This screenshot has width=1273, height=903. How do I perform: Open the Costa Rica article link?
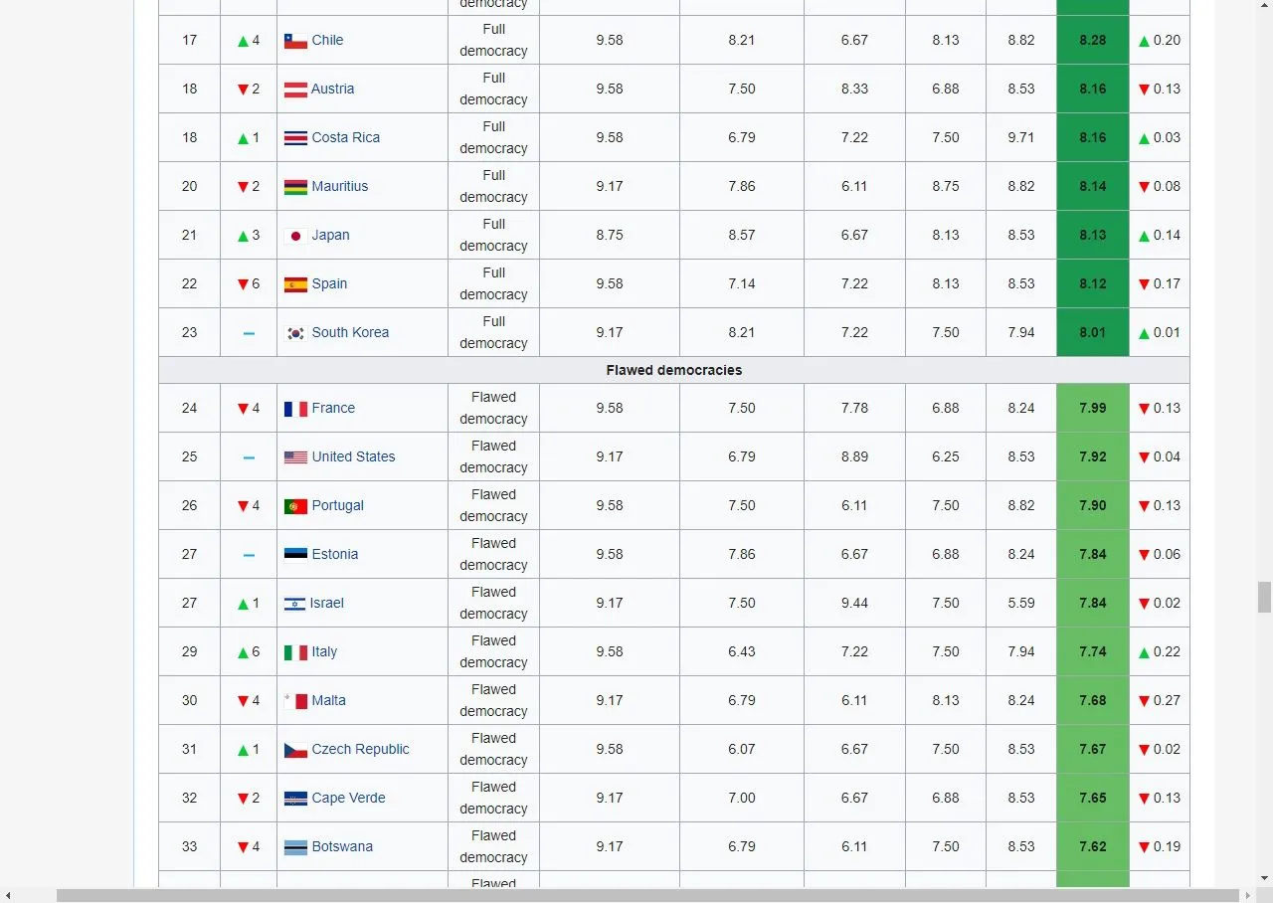point(346,137)
